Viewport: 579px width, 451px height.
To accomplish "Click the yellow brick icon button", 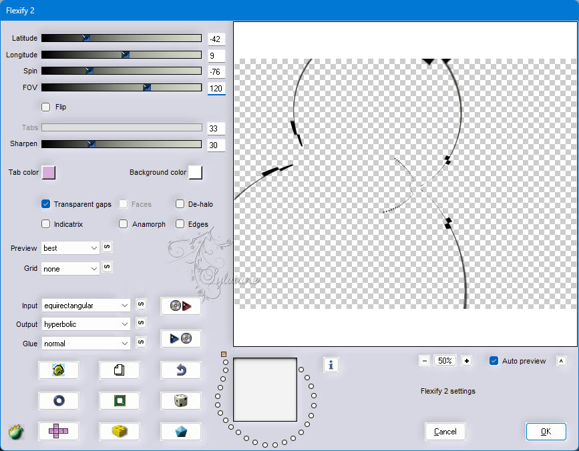I will [x=120, y=431].
